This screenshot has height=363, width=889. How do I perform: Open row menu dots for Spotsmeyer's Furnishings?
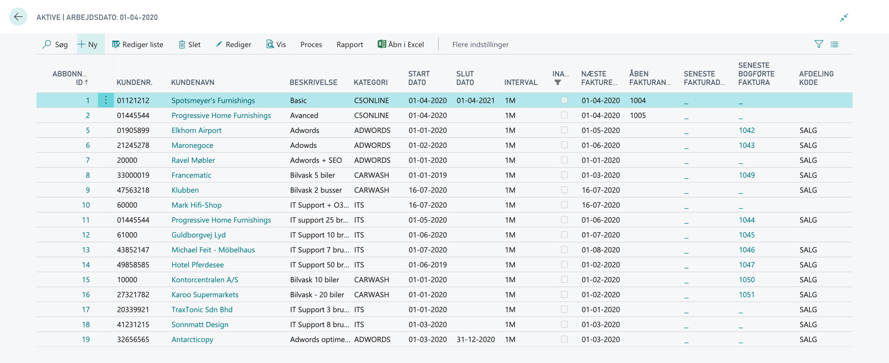(x=106, y=100)
